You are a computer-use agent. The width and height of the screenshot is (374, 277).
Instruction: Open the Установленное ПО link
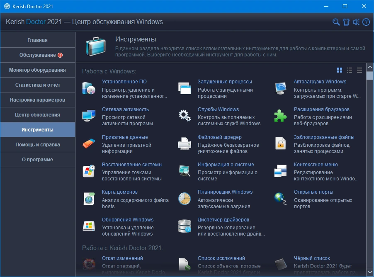click(x=124, y=82)
